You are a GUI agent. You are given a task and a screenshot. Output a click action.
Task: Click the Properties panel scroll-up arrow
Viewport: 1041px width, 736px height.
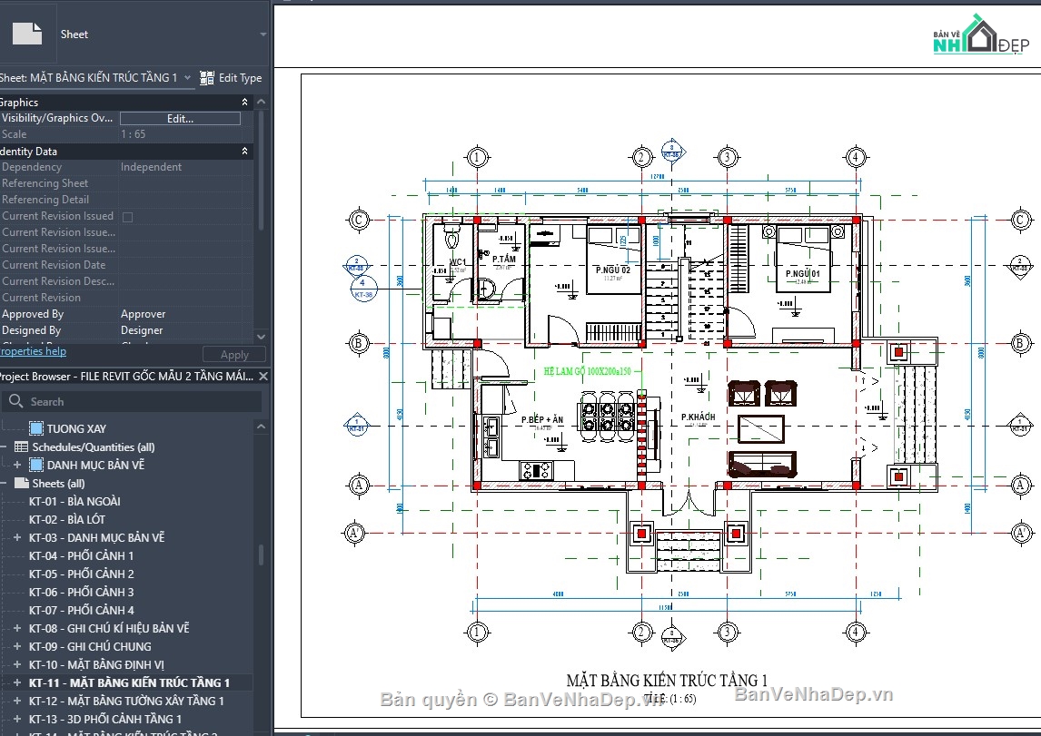261,103
